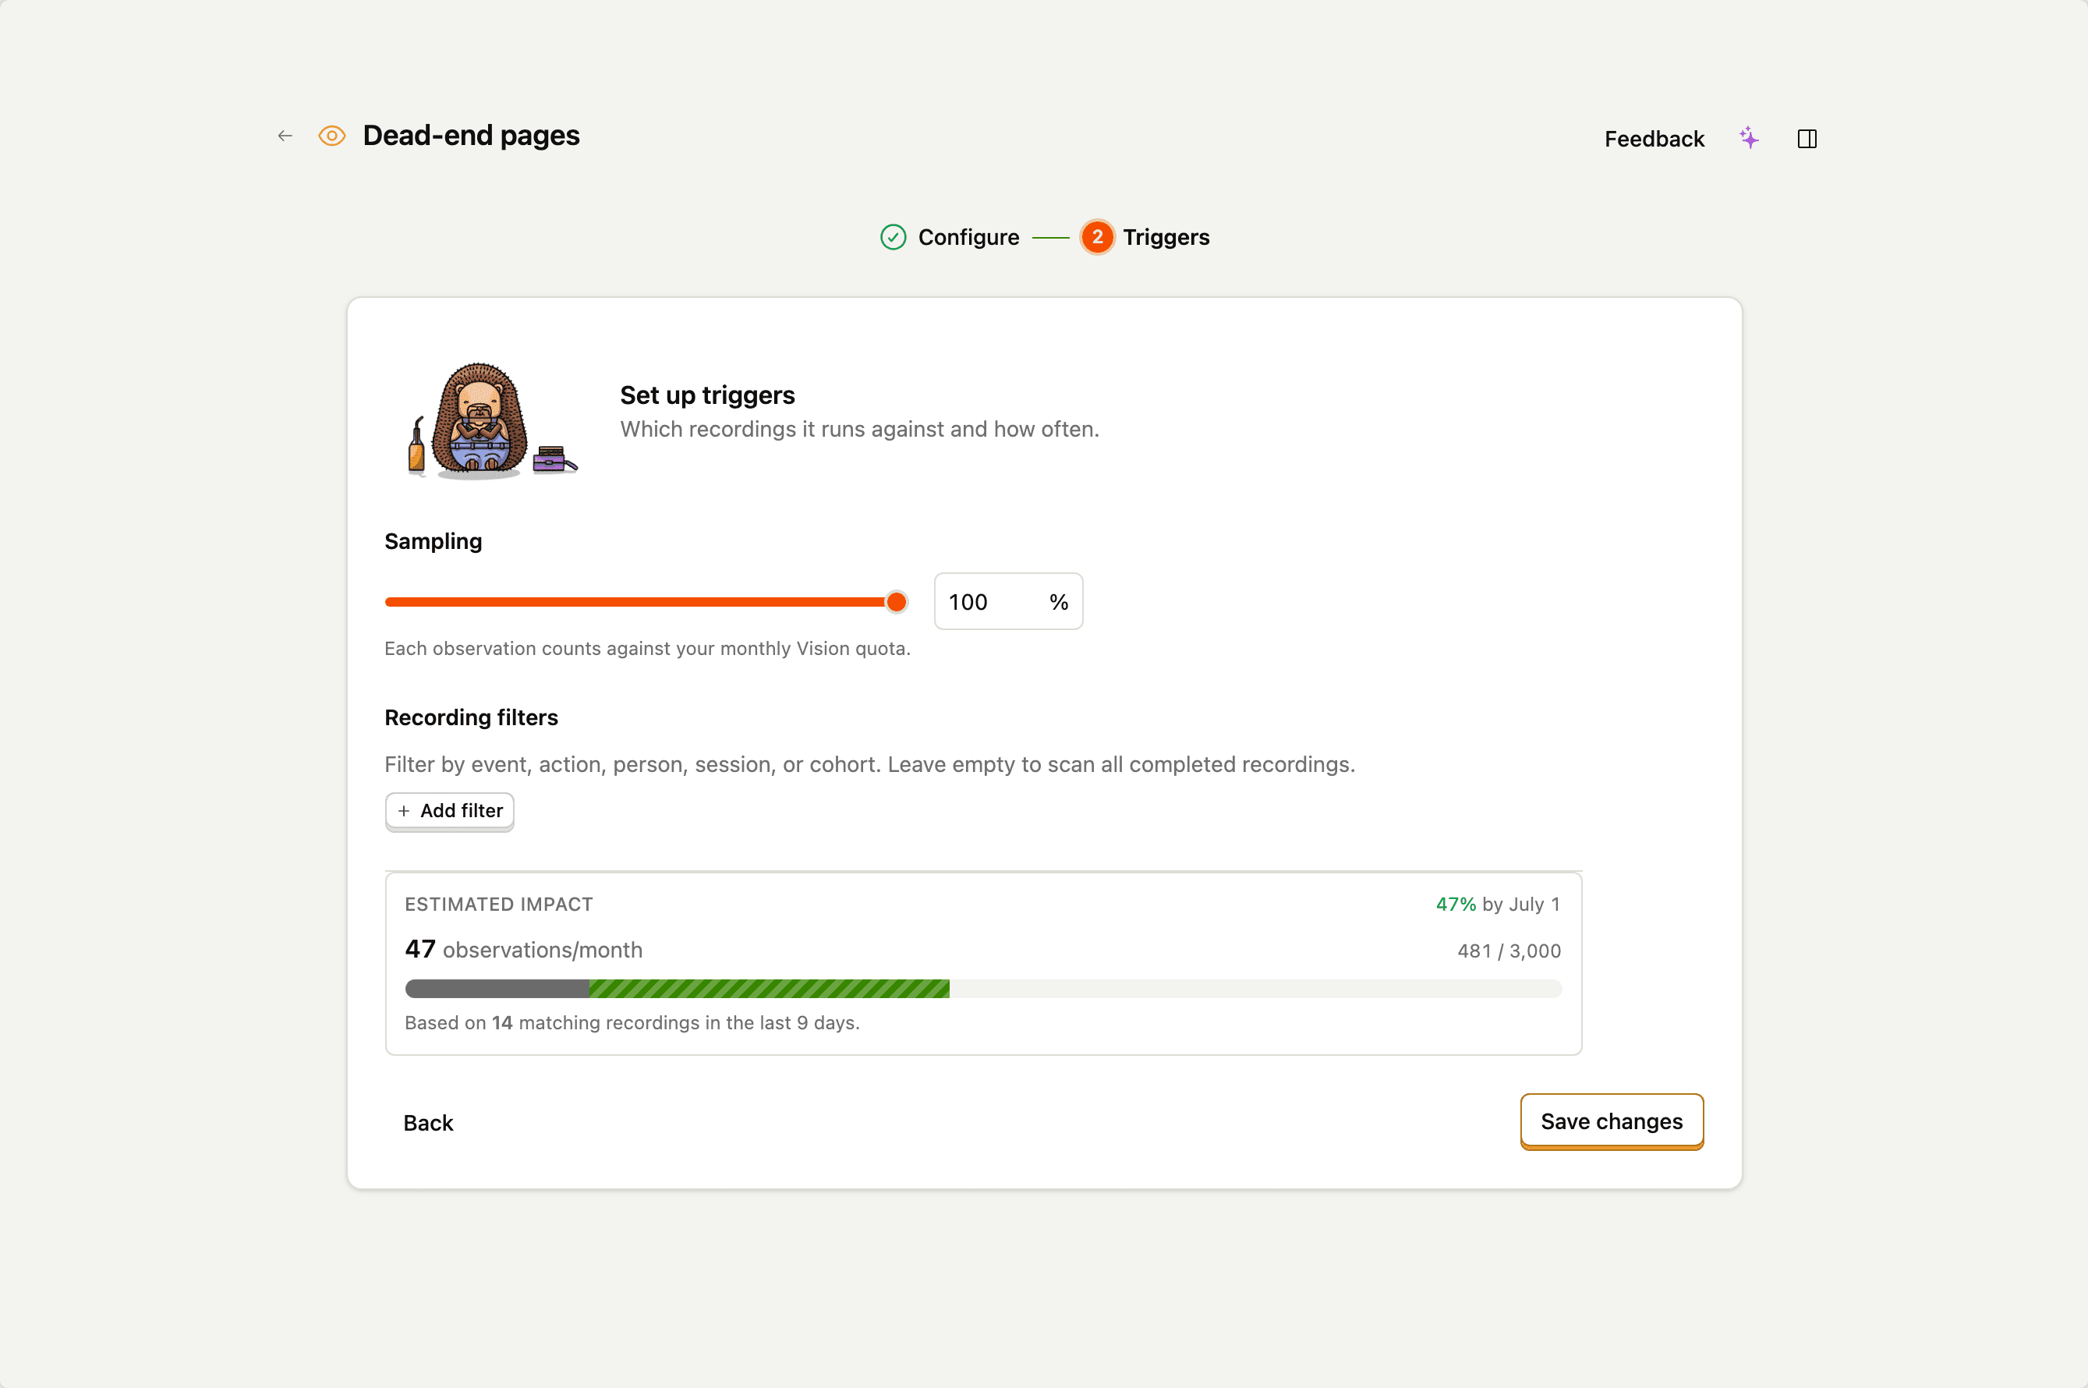Click the 'Set up triggers' heading
This screenshot has width=2088, height=1388.
[707, 395]
